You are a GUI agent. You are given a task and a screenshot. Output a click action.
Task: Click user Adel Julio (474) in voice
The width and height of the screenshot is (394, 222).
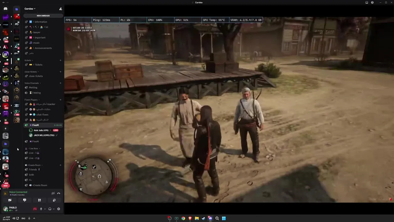(41, 130)
